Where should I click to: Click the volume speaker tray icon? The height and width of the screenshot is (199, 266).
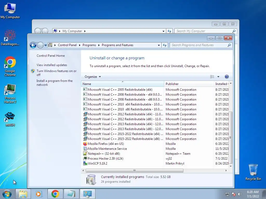tap(240, 194)
